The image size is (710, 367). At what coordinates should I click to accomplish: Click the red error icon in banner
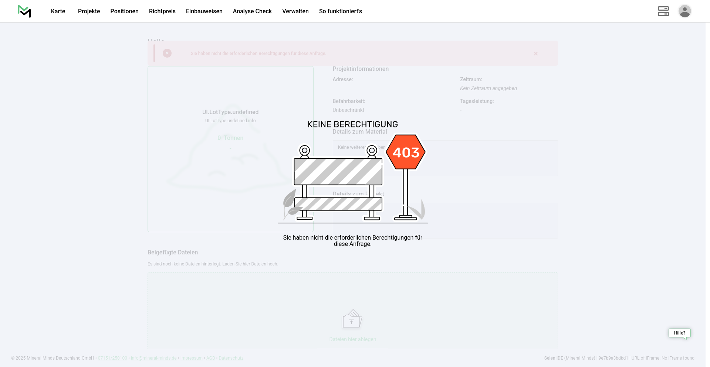coord(167,53)
